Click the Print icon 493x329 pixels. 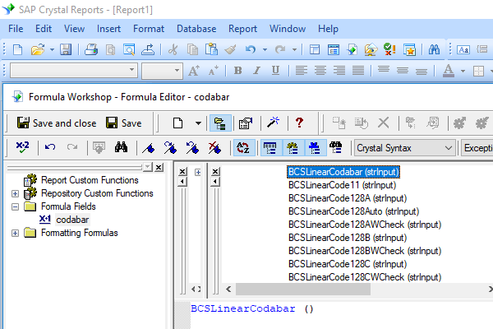tap(91, 49)
